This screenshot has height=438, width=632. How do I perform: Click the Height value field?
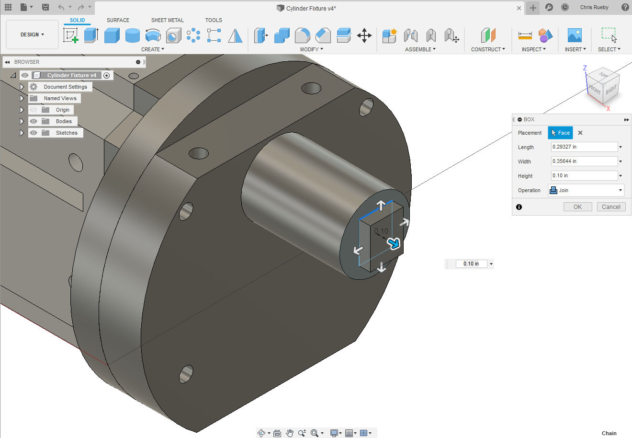pyautogui.click(x=585, y=176)
